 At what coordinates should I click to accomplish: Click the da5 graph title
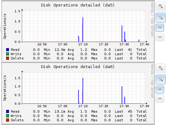coord(78,5)
